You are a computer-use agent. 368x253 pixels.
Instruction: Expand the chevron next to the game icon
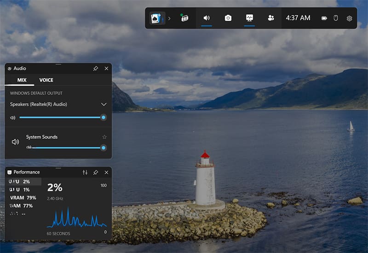pos(169,18)
